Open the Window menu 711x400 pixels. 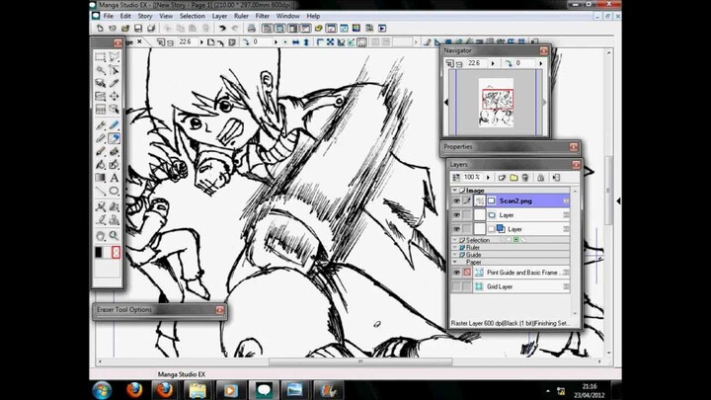click(288, 16)
